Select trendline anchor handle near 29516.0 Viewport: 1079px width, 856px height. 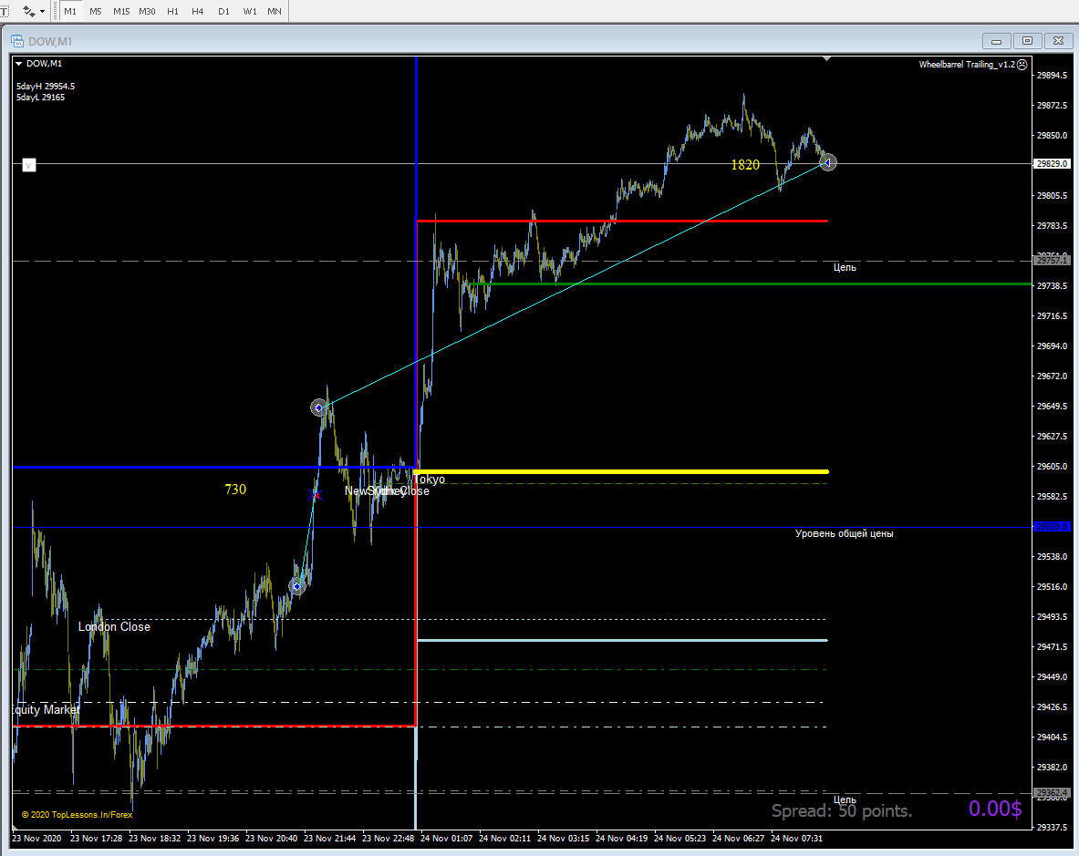(x=296, y=586)
